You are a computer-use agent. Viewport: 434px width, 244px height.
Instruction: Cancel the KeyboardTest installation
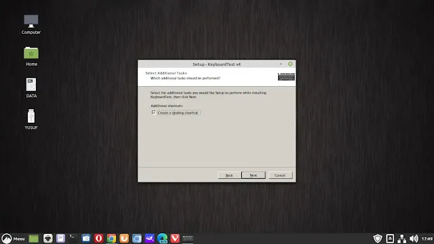pyautogui.click(x=279, y=176)
